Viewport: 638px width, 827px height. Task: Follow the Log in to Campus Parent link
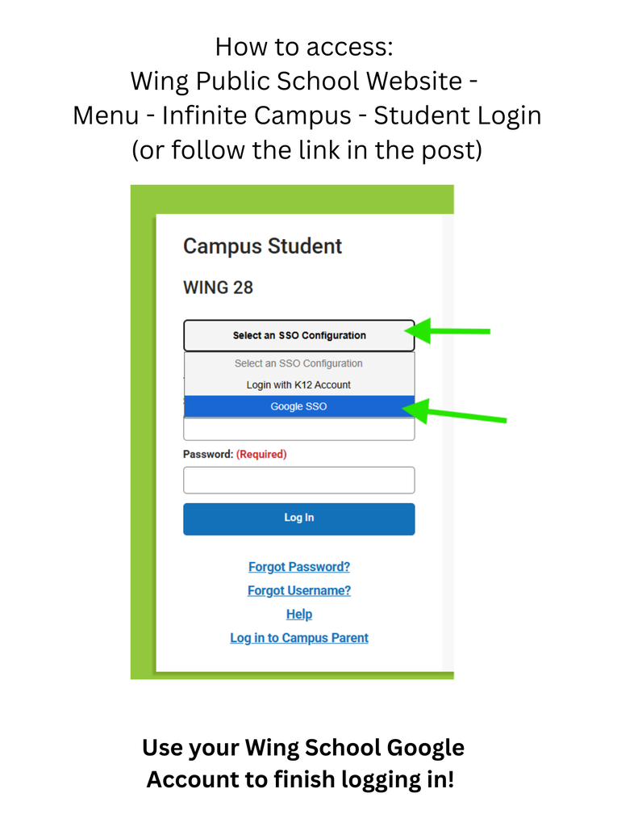[299, 638]
